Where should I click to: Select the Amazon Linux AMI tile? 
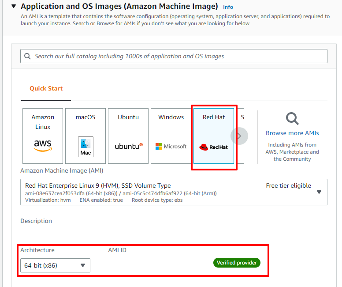click(43, 136)
